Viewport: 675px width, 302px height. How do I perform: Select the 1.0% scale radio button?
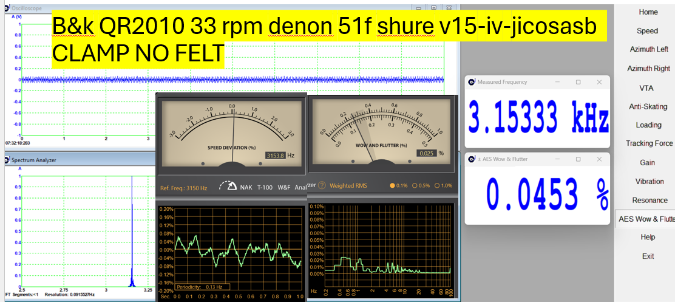pos(437,185)
